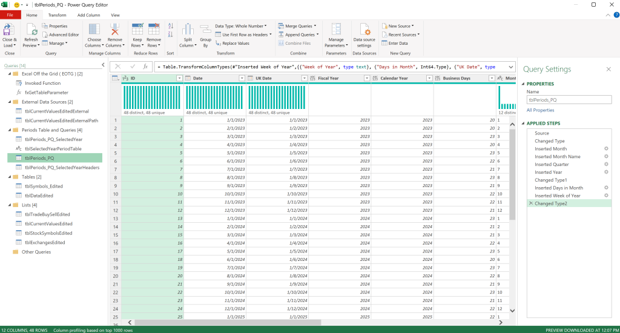Sort ascending with the A-Z icon
620x333 pixels.
click(x=170, y=26)
